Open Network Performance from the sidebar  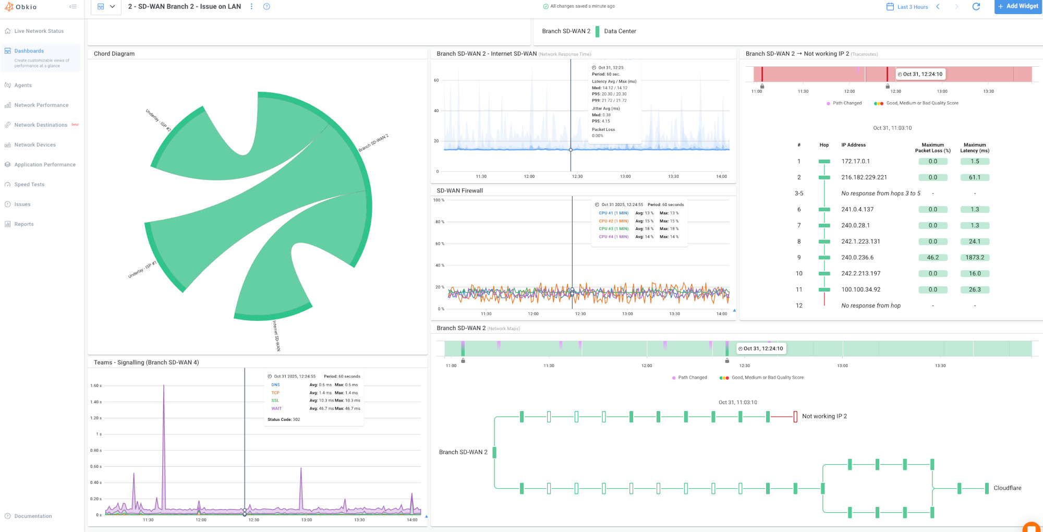click(42, 105)
